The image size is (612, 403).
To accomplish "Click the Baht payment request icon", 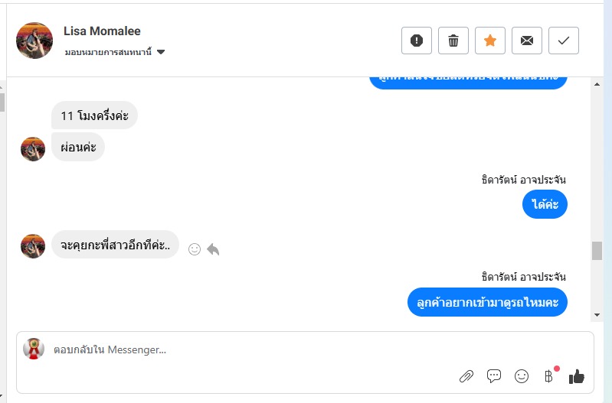I will coord(548,376).
